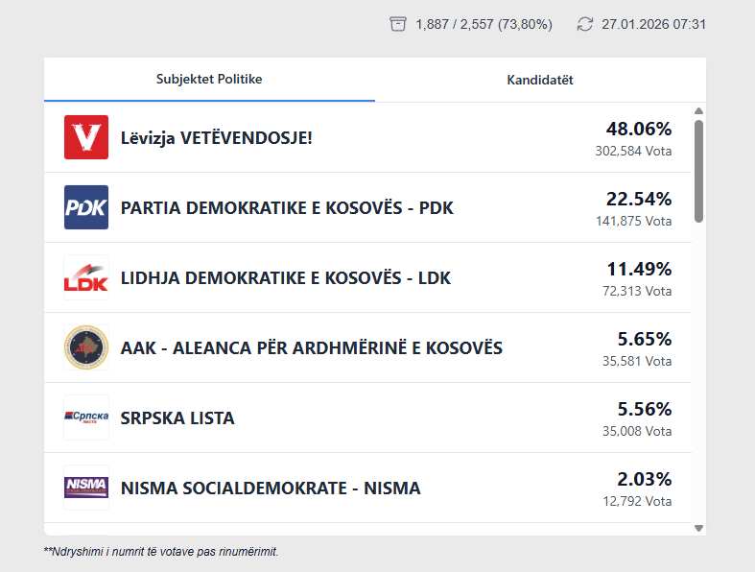Click NISMA SOCIALDEMOKRATE - NISMA party name

(271, 489)
